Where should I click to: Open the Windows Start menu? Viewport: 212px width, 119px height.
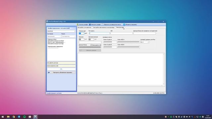pos(3,117)
